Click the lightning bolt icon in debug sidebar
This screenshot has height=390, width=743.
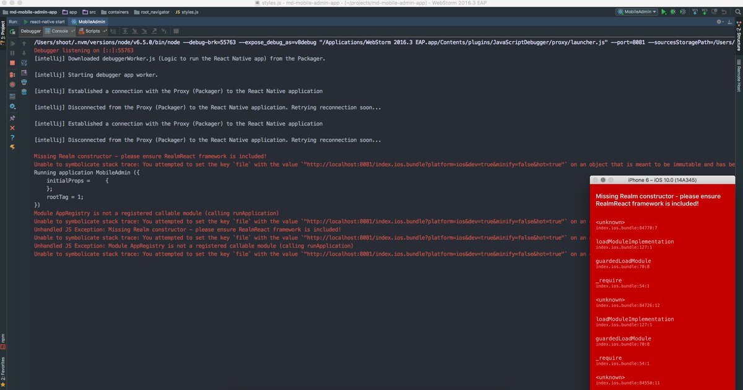coord(12,147)
